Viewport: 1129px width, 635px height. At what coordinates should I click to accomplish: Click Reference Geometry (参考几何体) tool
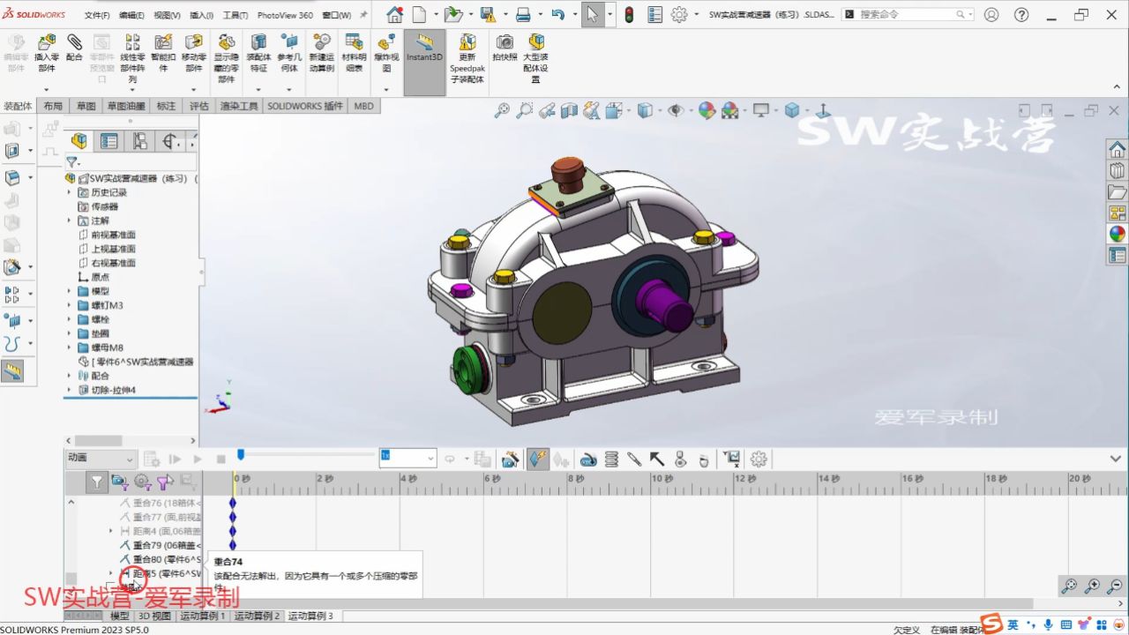(x=288, y=53)
